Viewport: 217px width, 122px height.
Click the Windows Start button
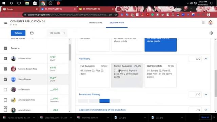click(4, 3)
